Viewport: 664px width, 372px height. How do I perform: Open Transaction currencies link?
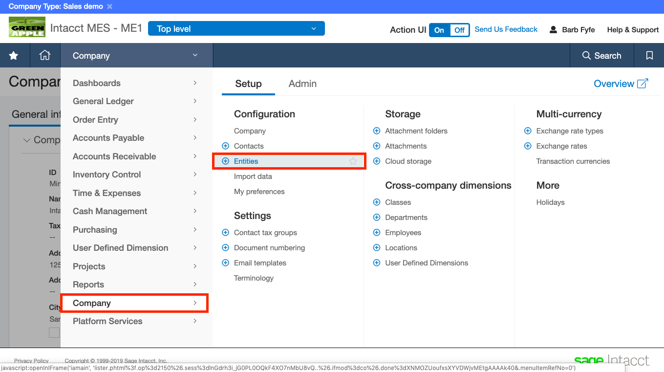point(573,161)
